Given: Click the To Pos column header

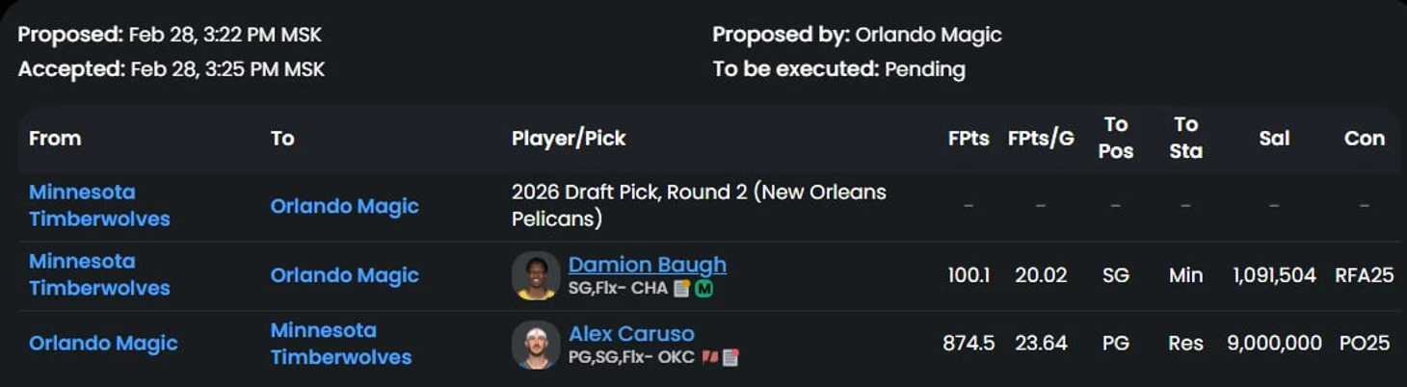Looking at the screenshot, I should click(1116, 138).
